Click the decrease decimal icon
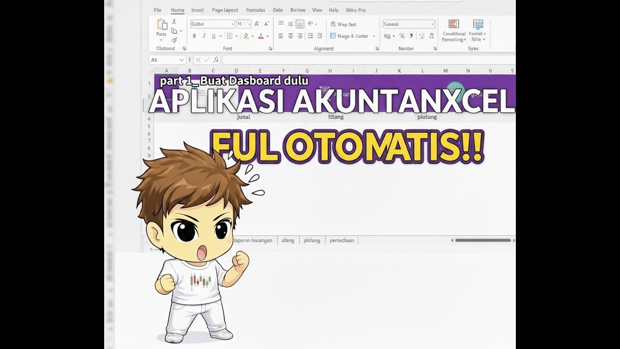This screenshot has width=620, height=349. click(431, 36)
